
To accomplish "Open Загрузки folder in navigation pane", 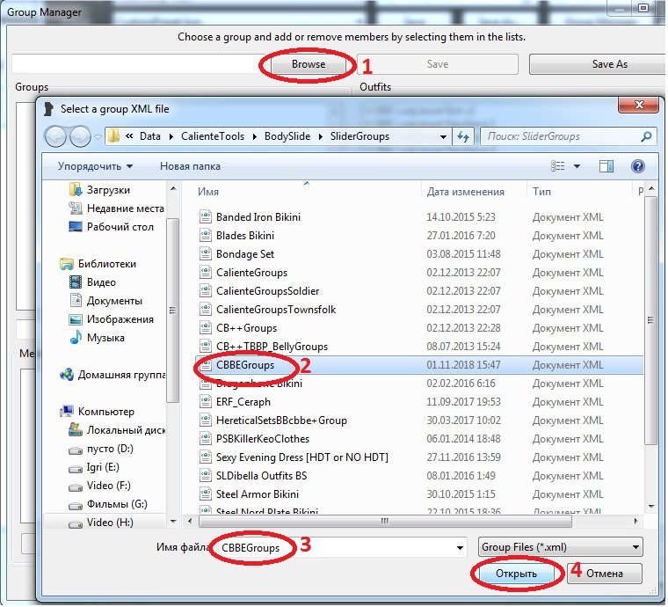I will pyautogui.click(x=108, y=190).
